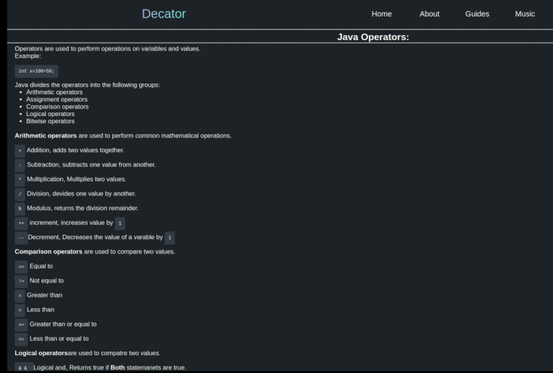Click the > code box beside Greater than

[x=20, y=296]
